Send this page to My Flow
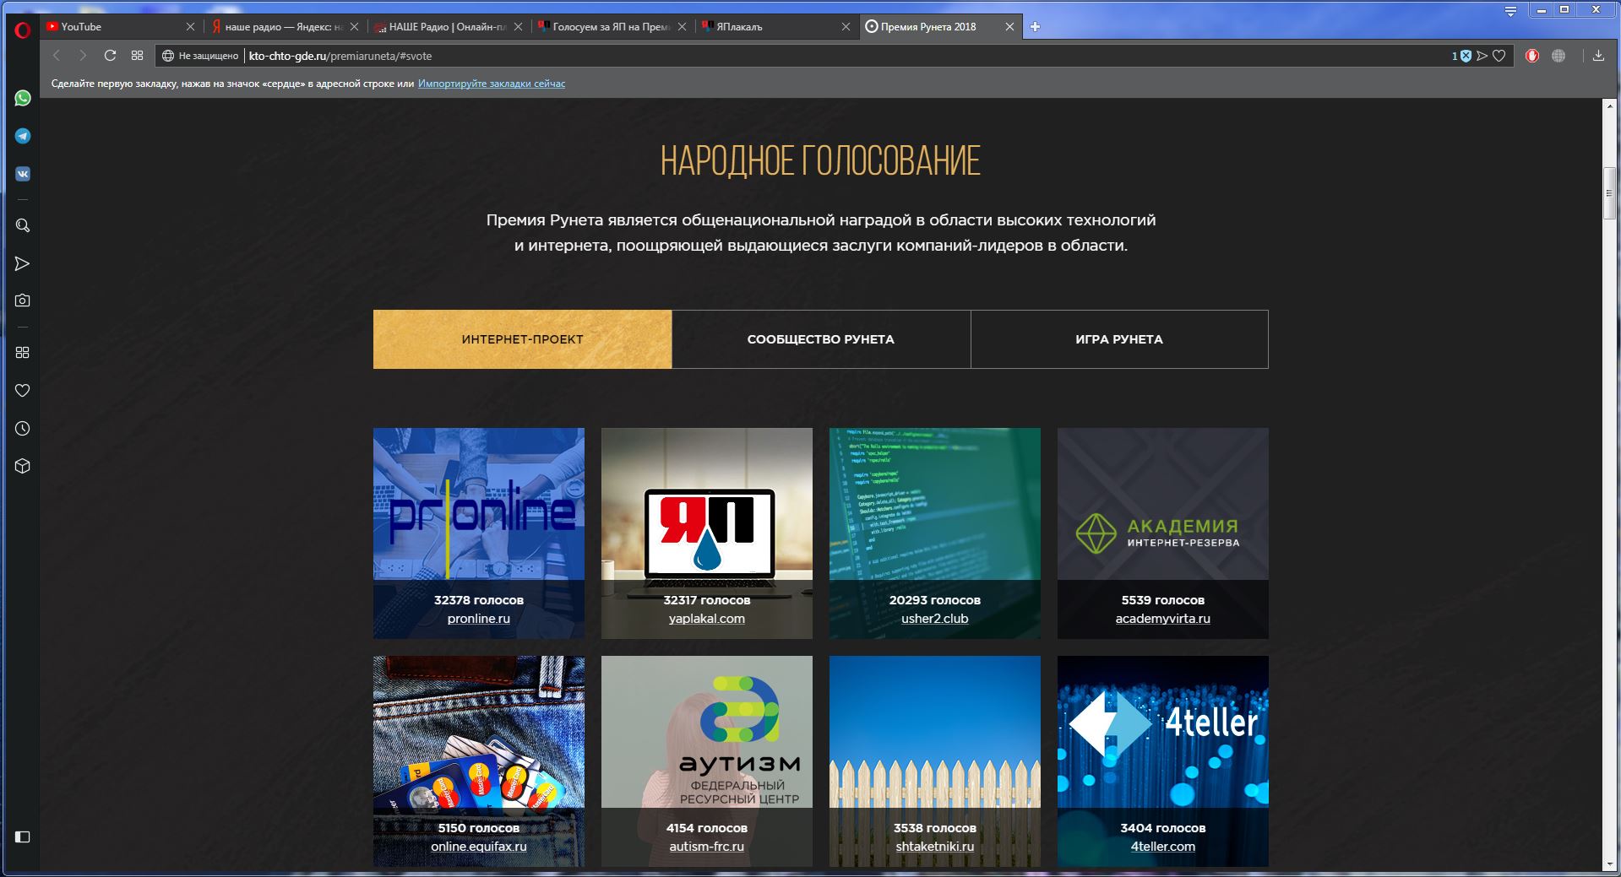1621x877 pixels. tap(1482, 56)
